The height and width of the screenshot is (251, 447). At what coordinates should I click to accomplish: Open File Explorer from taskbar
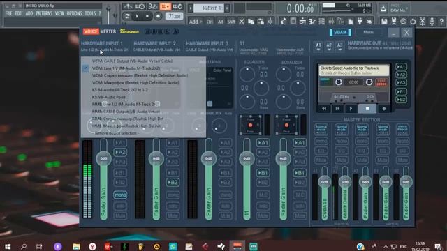point(76,246)
